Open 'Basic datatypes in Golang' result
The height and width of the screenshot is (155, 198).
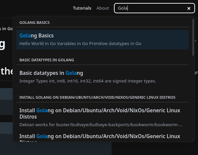coord(102,77)
